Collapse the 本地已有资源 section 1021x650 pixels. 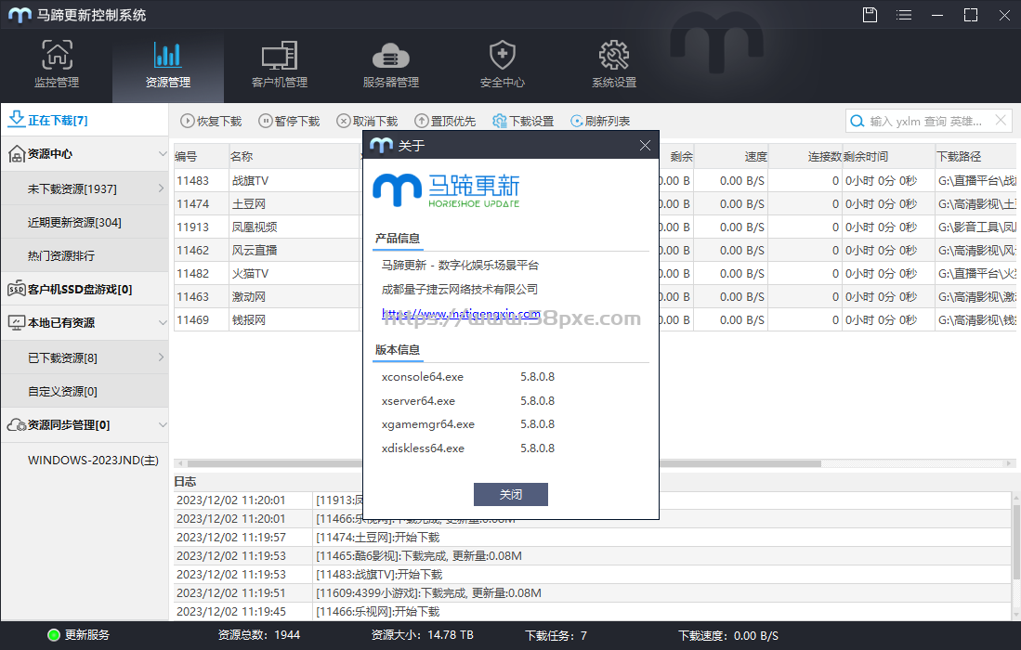(x=163, y=323)
